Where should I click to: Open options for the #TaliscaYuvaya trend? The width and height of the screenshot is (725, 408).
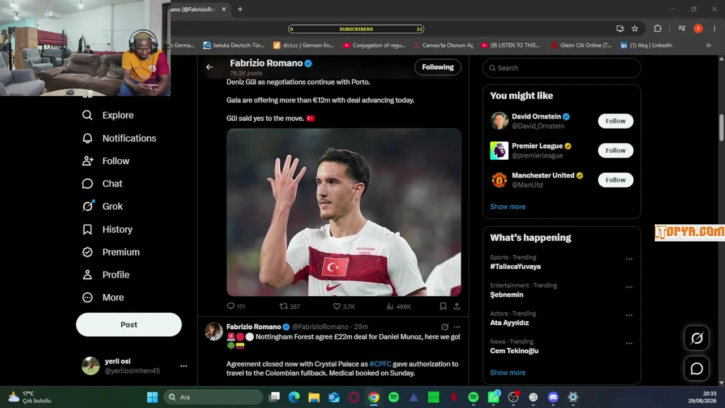[x=629, y=259]
